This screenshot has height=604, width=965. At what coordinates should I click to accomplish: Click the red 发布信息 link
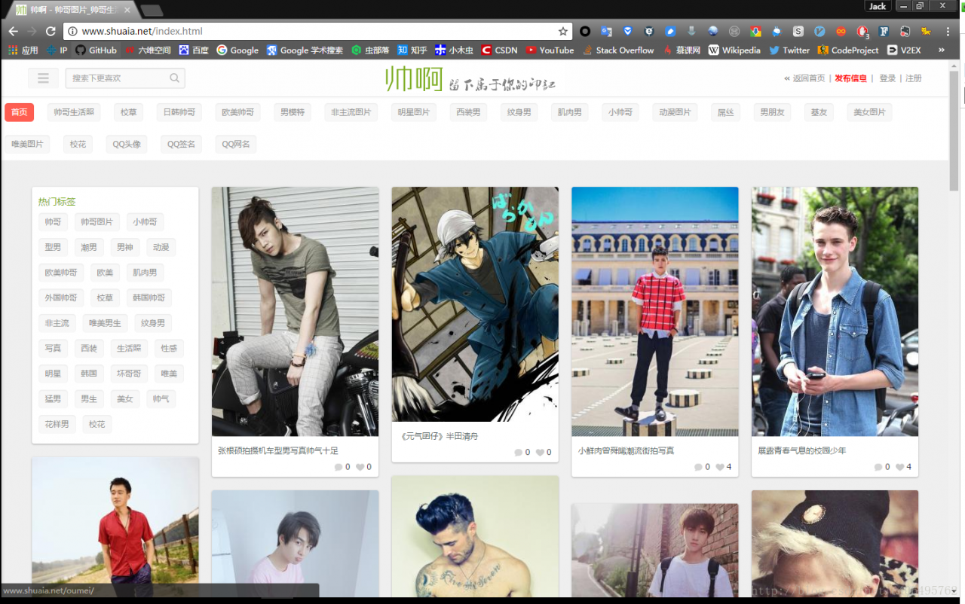tap(850, 78)
